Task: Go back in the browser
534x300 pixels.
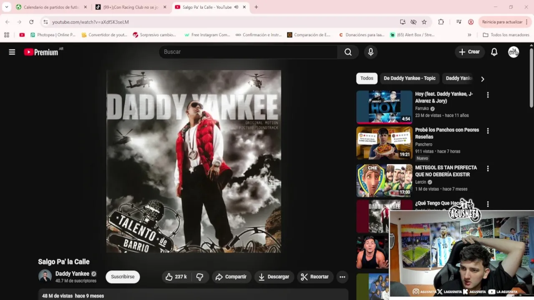Action: point(8,22)
